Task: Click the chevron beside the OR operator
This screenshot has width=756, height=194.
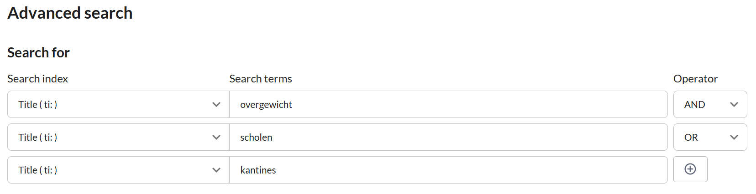Action: 734,137
